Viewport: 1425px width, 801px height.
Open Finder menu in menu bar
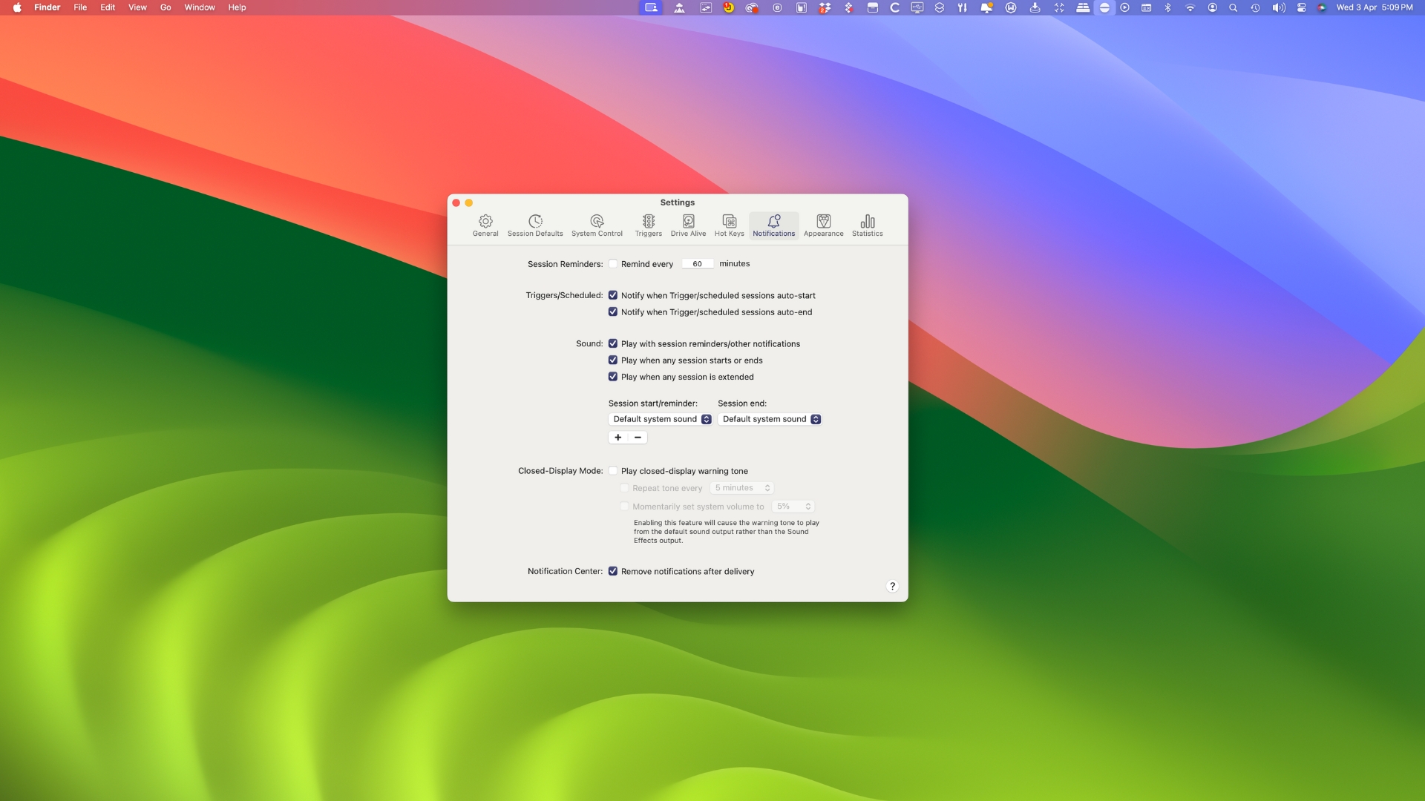pyautogui.click(x=47, y=7)
